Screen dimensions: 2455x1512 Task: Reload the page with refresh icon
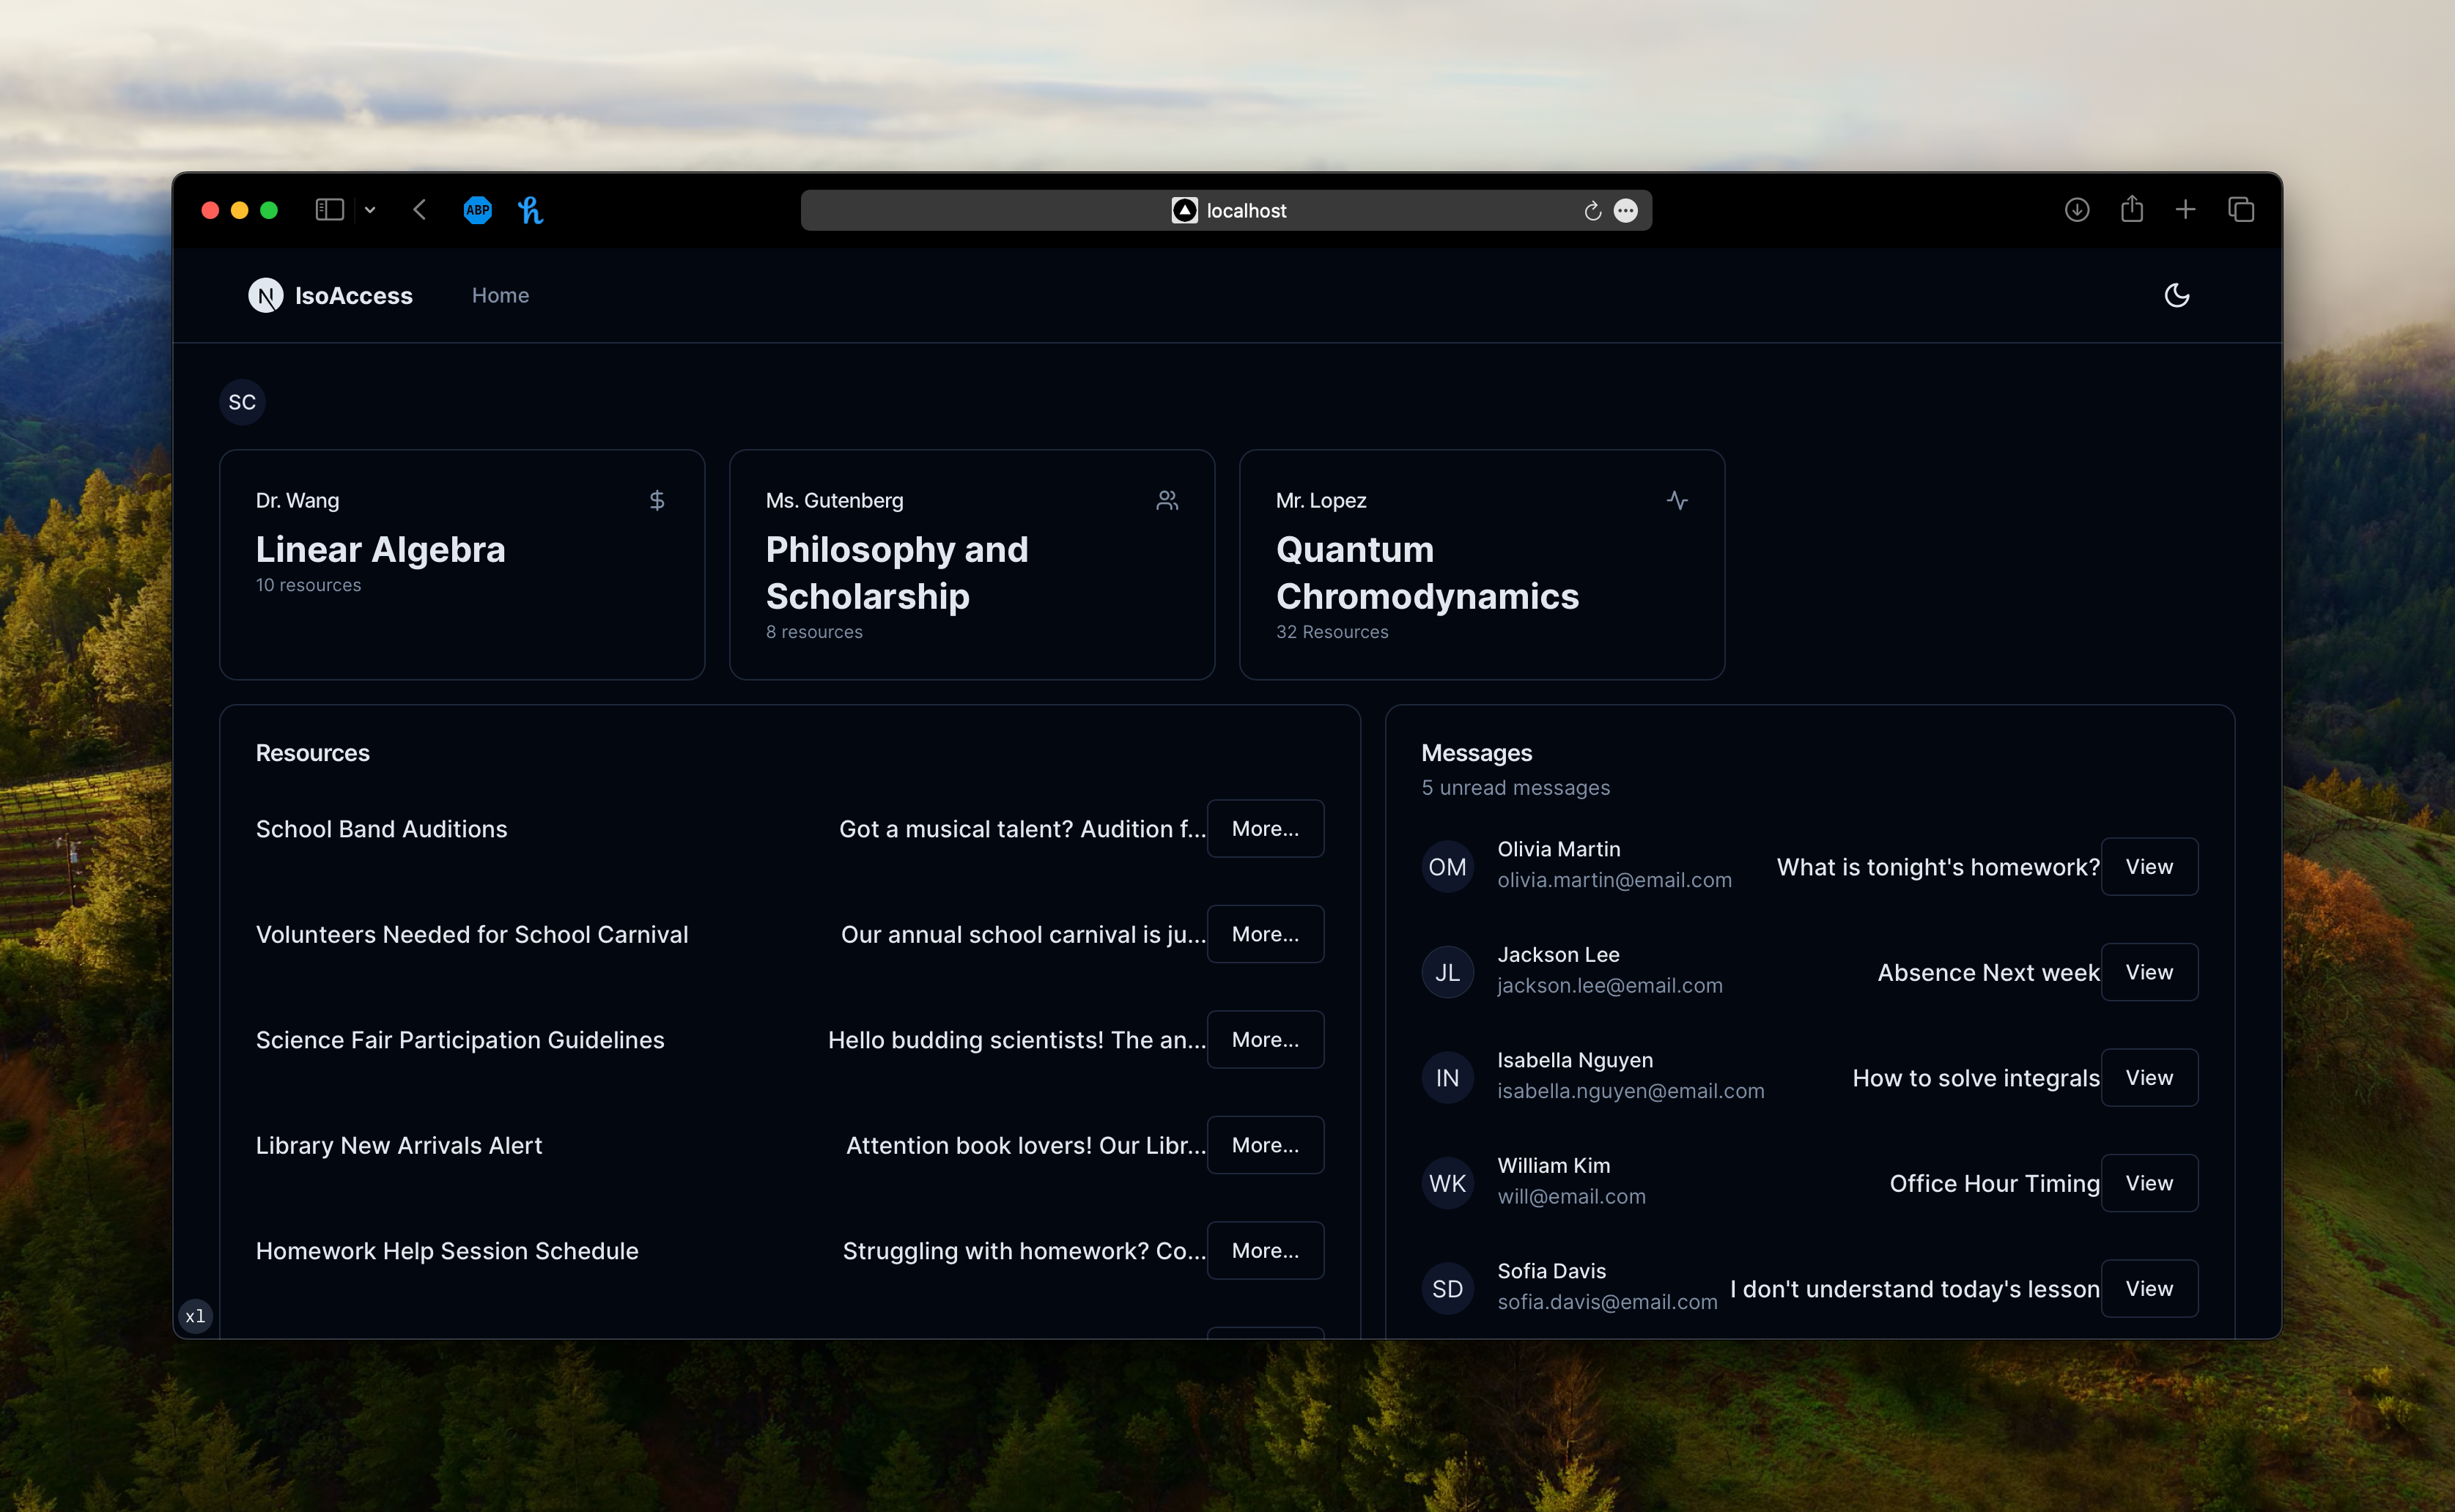[1592, 211]
